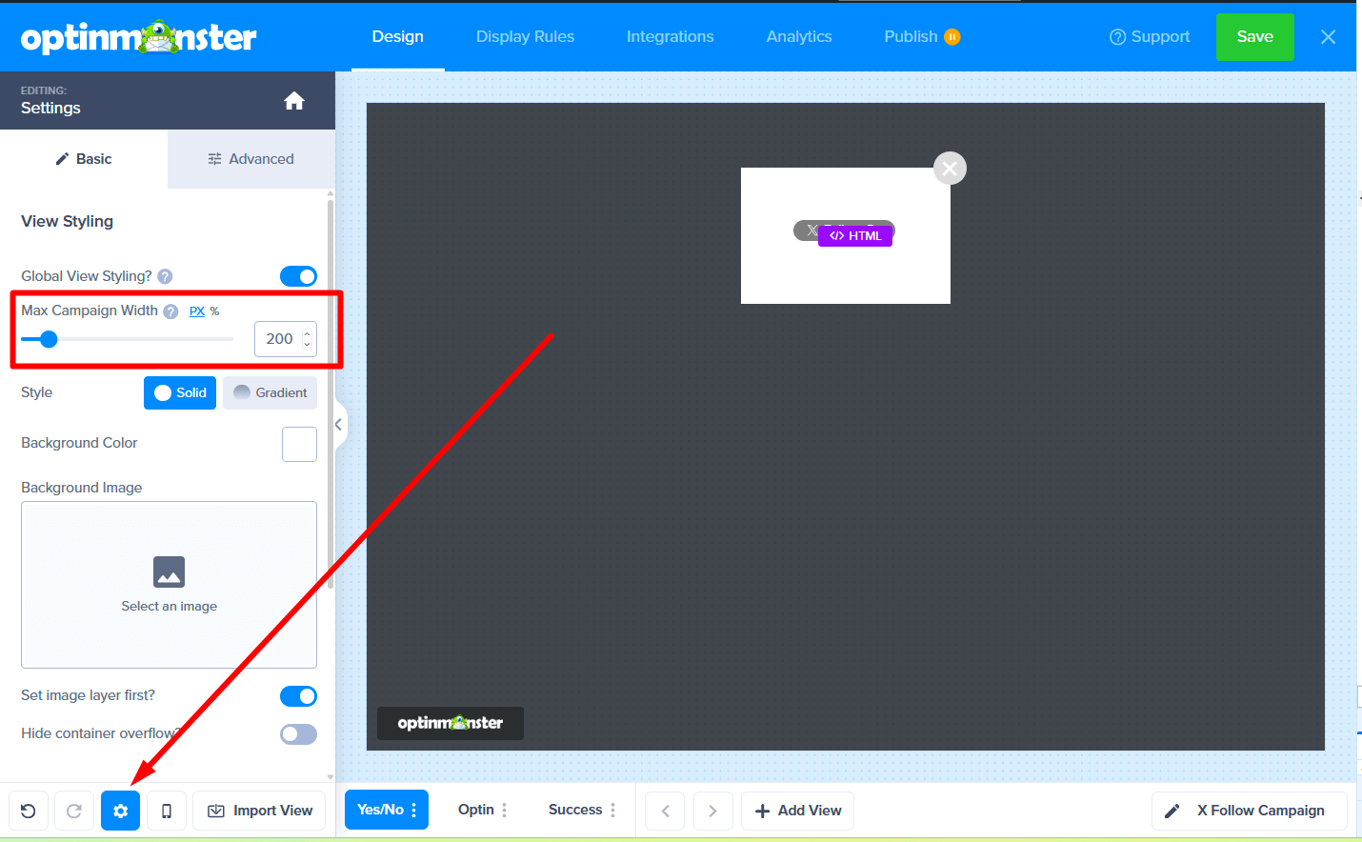
Task: Click the image placeholder icon
Action: (x=169, y=571)
